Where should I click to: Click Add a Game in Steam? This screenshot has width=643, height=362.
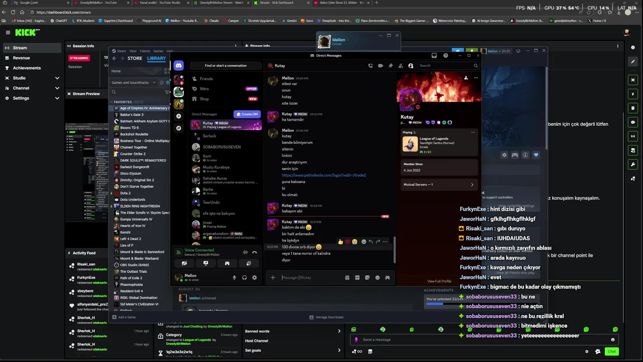(x=124, y=317)
